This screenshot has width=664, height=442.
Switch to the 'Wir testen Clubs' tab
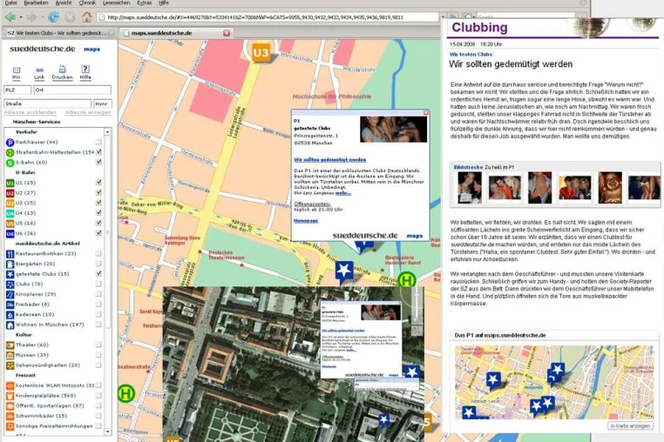59,33
